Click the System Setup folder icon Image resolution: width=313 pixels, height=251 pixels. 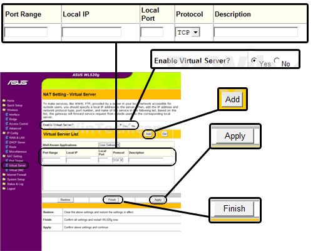coord(4,179)
